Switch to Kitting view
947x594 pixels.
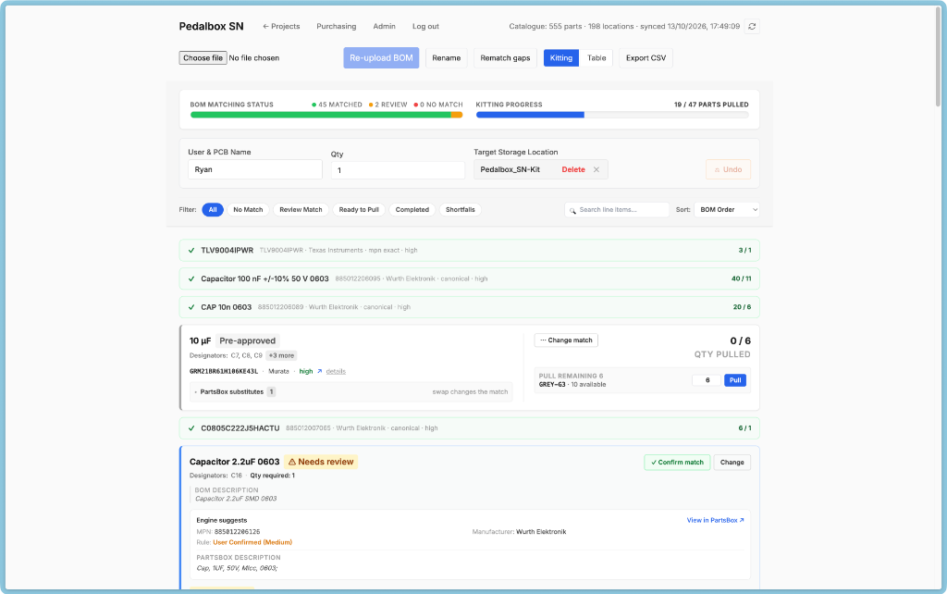(561, 58)
